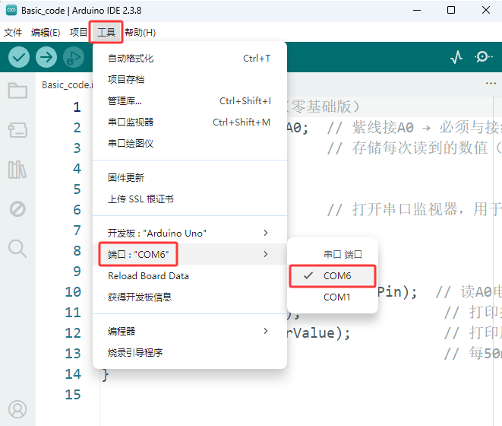Choose 项目存档 menu entry
502x426 pixels.
click(x=190, y=80)
